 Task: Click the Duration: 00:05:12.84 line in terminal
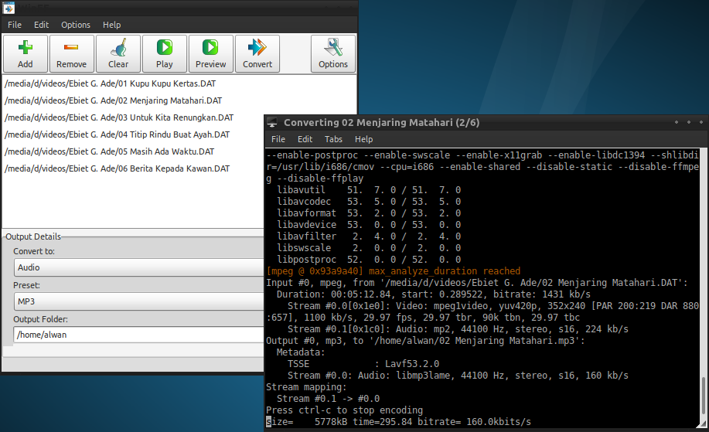434,294
